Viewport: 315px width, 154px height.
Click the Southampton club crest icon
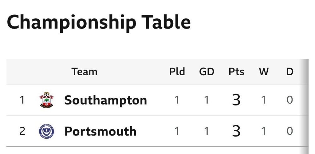tap(47, 100)
